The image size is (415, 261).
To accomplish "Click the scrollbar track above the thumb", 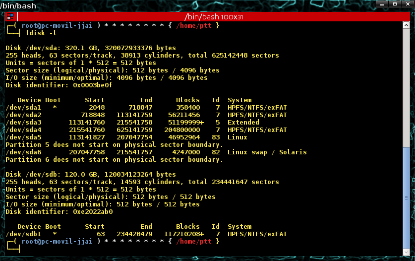I will [x=406, y=84].
